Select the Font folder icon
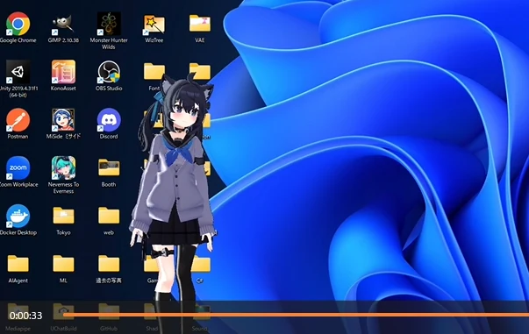 point(154,71)
